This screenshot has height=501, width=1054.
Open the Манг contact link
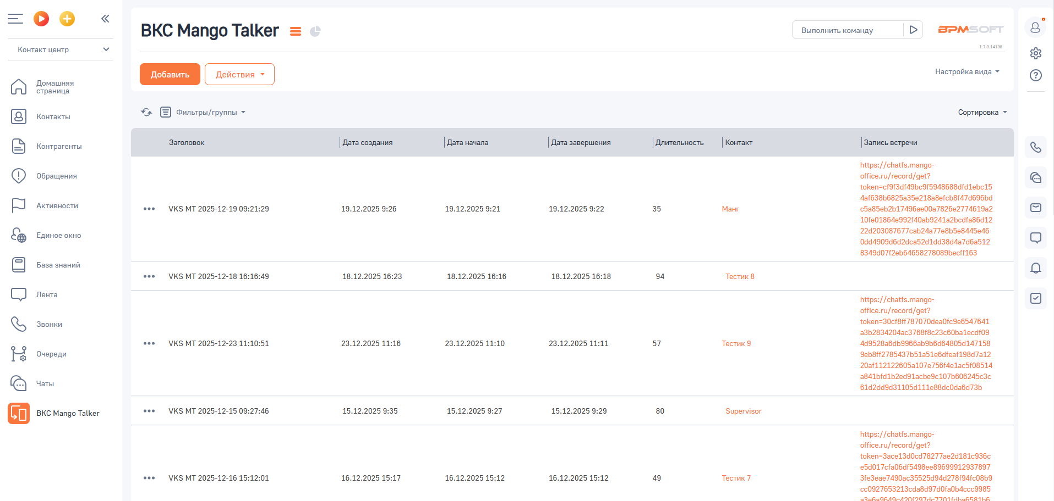pyautogui.click(x=730, y=209)
